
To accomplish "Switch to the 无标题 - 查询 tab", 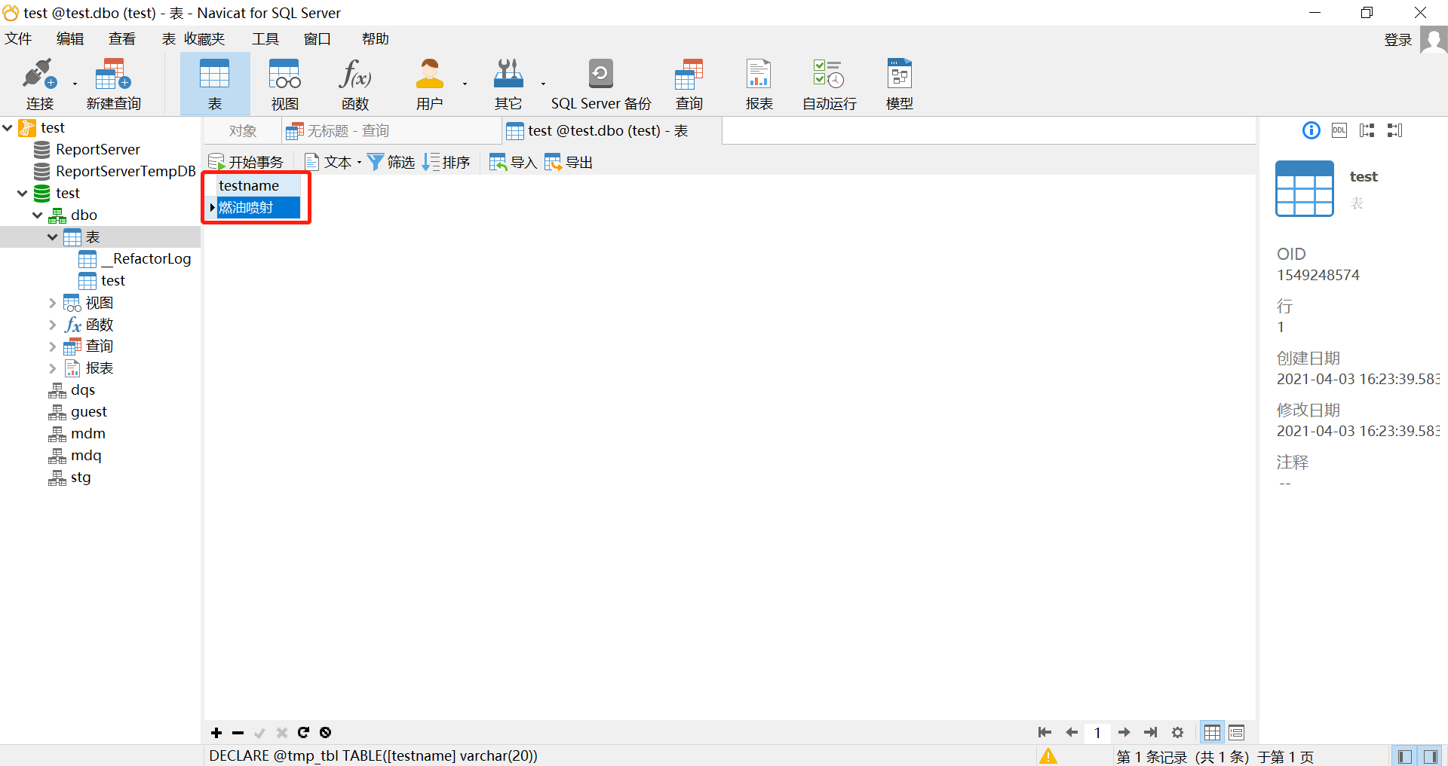I will 348,130.
